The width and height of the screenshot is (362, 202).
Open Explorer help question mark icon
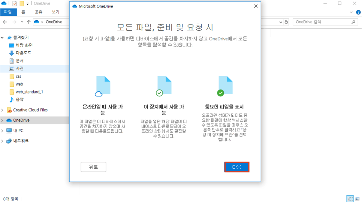[358, 12]
